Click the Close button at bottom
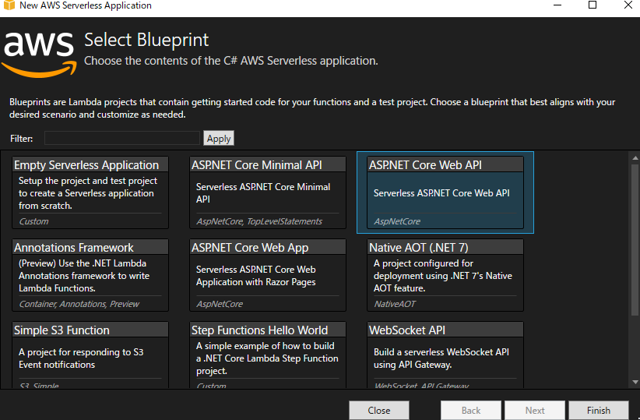 [x=378, y=410]
